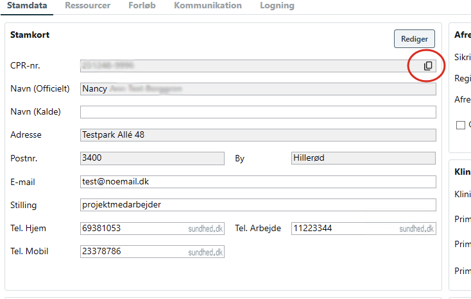Select the Logning tab

tap(277, 6)
